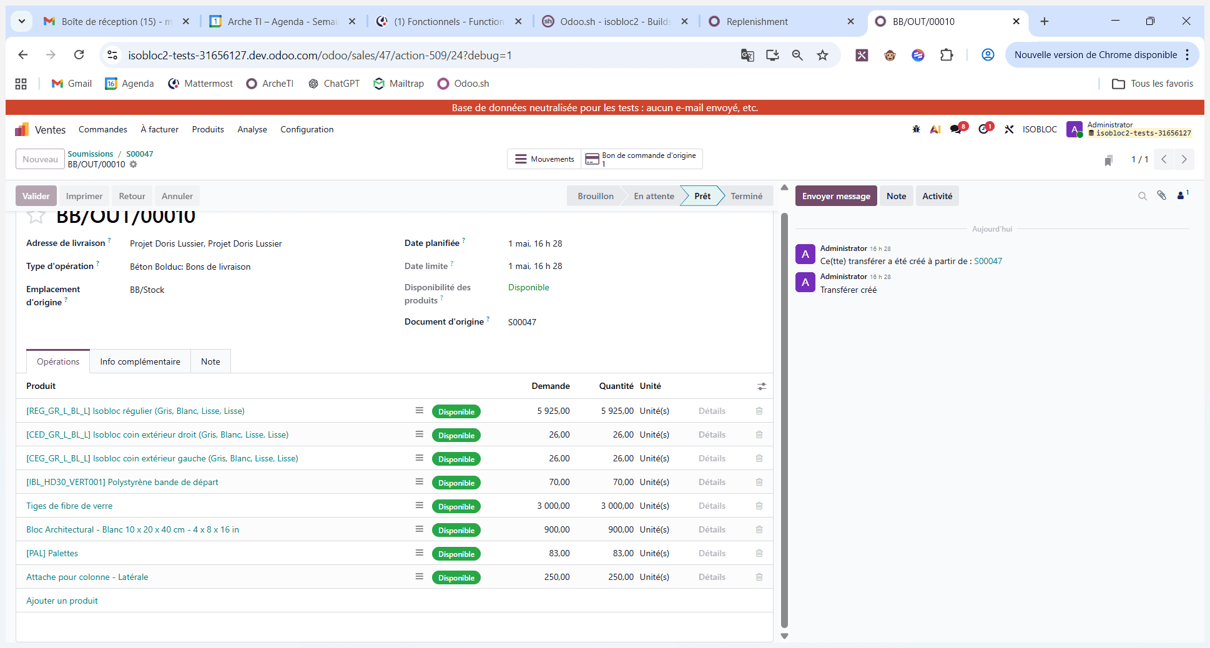
Task: Click the Valider button
Action: coord(36,196)
